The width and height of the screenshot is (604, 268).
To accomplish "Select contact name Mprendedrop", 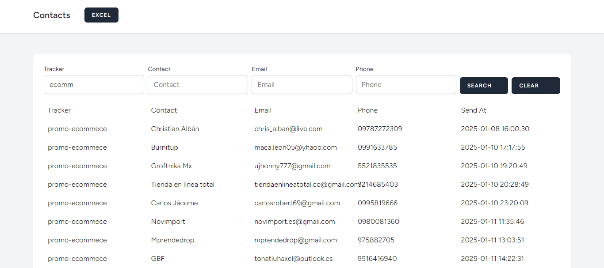I will [x=173, y=240].
